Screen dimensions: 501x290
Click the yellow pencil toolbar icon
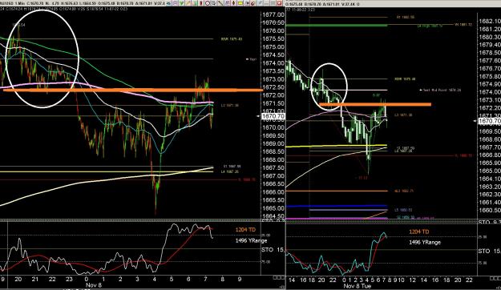(188, 3)
